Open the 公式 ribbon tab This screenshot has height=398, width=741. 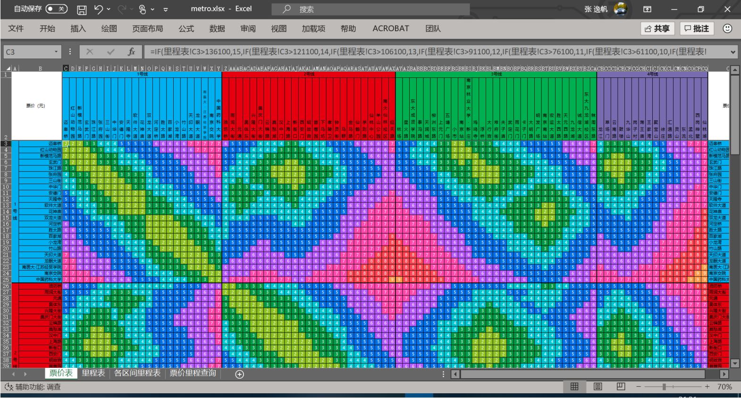pyautogui.click(x=186, y=29)
